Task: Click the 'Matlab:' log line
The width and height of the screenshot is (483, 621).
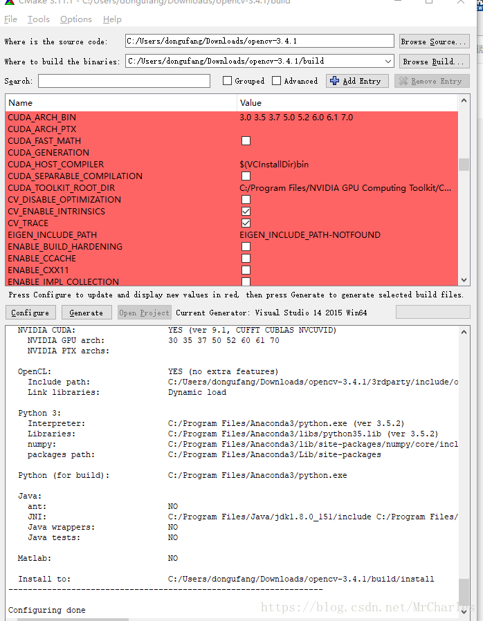Action: tap(98, 558)
